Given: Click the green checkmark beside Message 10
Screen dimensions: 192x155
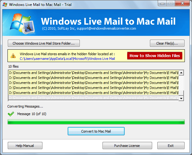Looking at the screenshot, I should click(11, 114).
